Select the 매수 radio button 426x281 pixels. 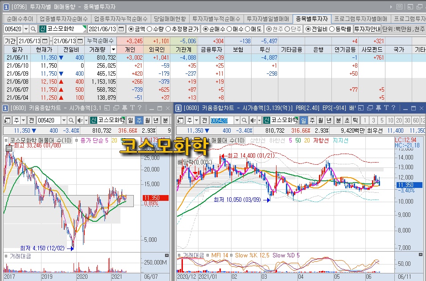pyautogui.click(x=229, y=29)
